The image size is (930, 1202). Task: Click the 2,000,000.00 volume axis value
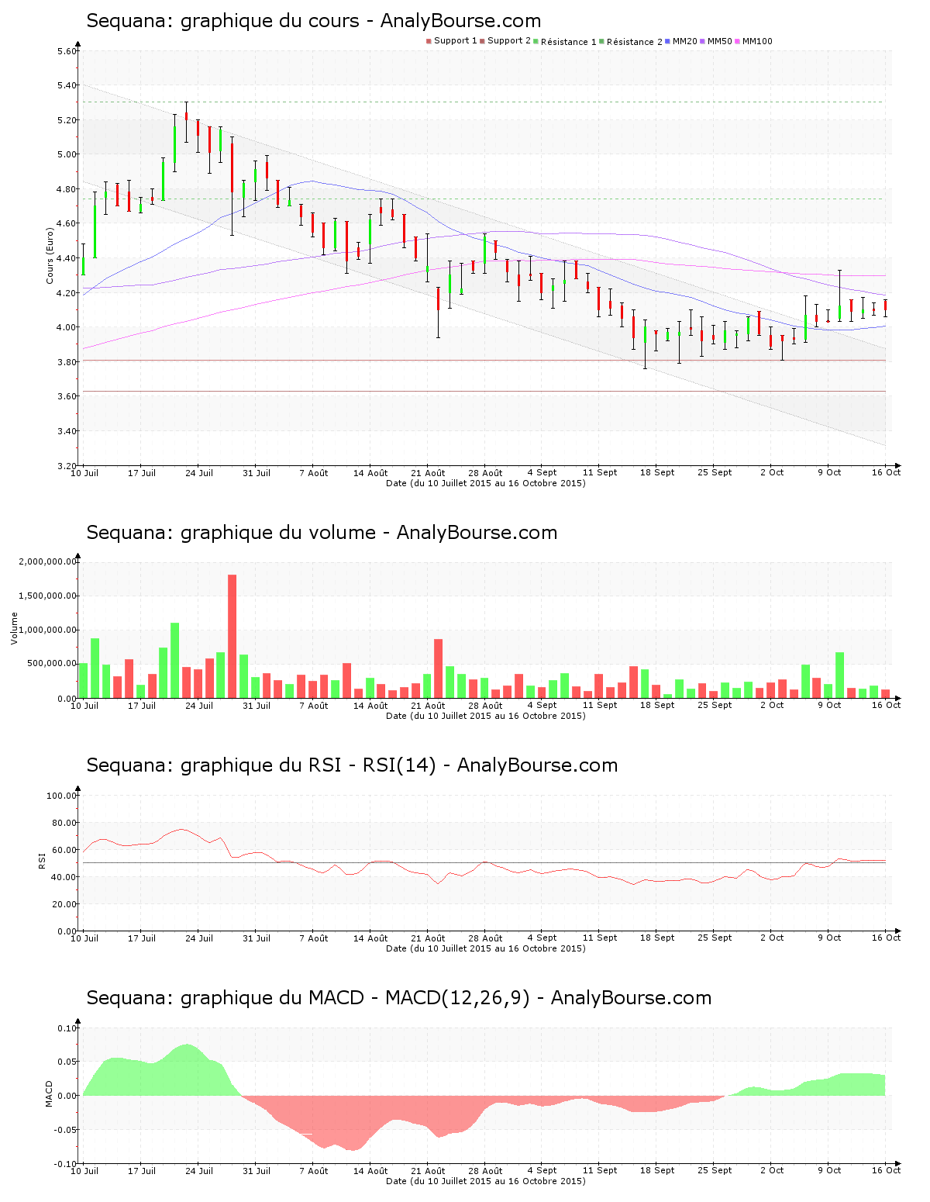pos(48,561)
